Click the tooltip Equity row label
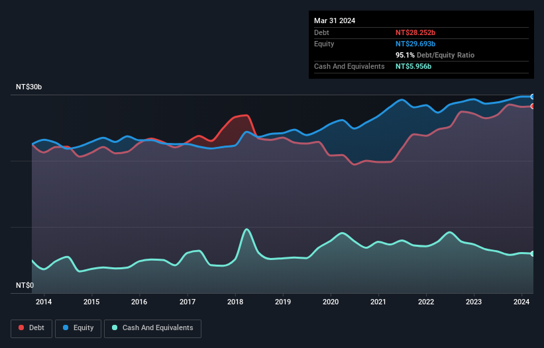 coord(324,44)
